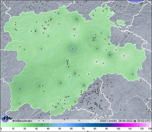Click the scale label 50
Viewport: 152px width, 132px height.
point(60,129)
